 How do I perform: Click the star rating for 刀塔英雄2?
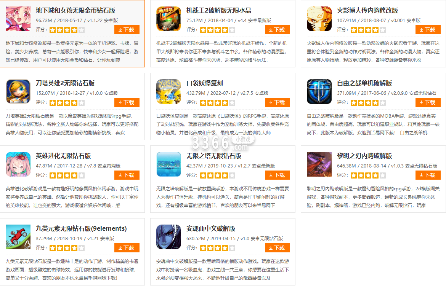(x=67, y=102)
